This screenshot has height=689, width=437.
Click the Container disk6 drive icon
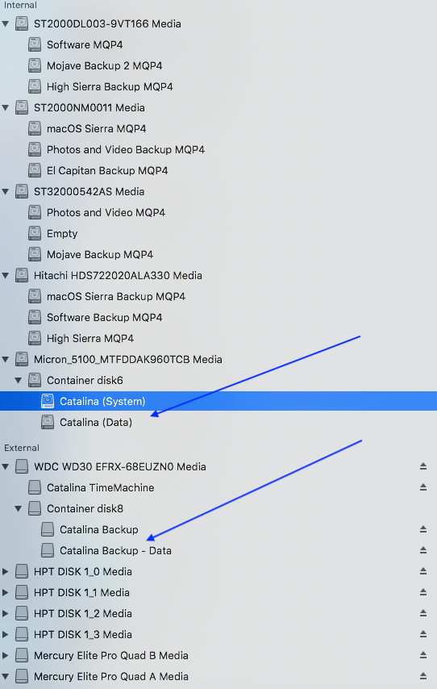(x=35, y=380)
